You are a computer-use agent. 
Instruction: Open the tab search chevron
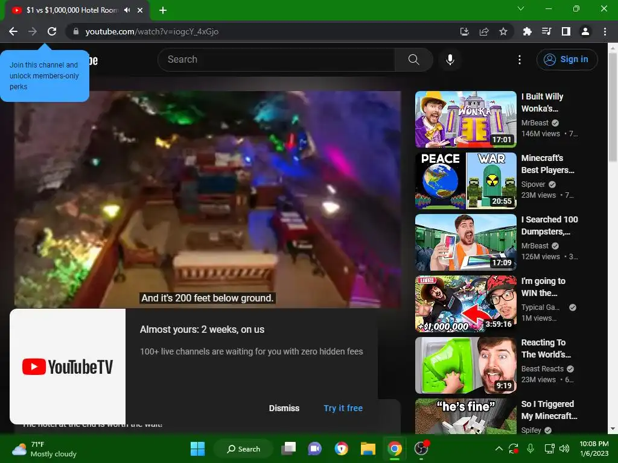click(x=521, y=8)
